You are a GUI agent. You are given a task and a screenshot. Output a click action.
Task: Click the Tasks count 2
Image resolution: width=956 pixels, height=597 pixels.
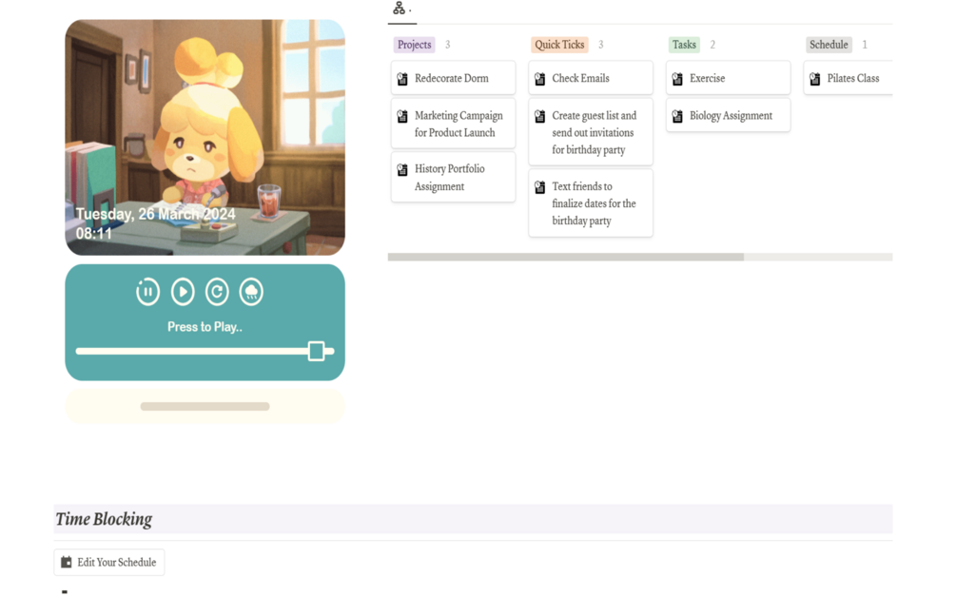pyautogui.click(x=712, y=45)
